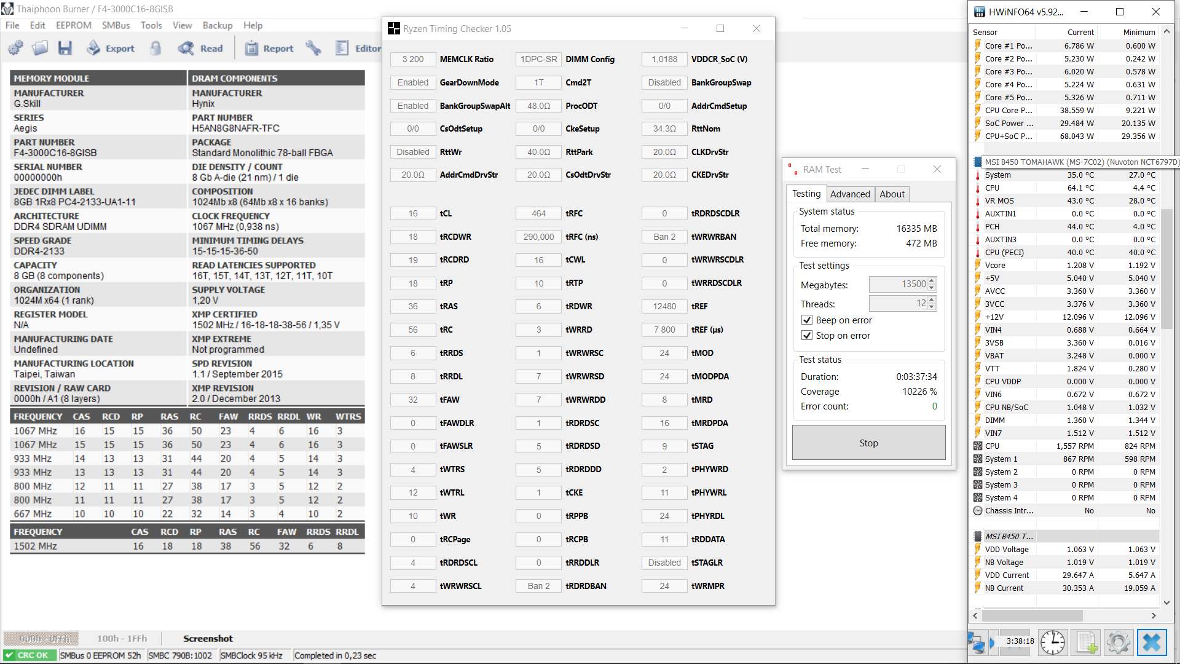
Task: Increase Megabytes value with up arrow
Action: 932,281
